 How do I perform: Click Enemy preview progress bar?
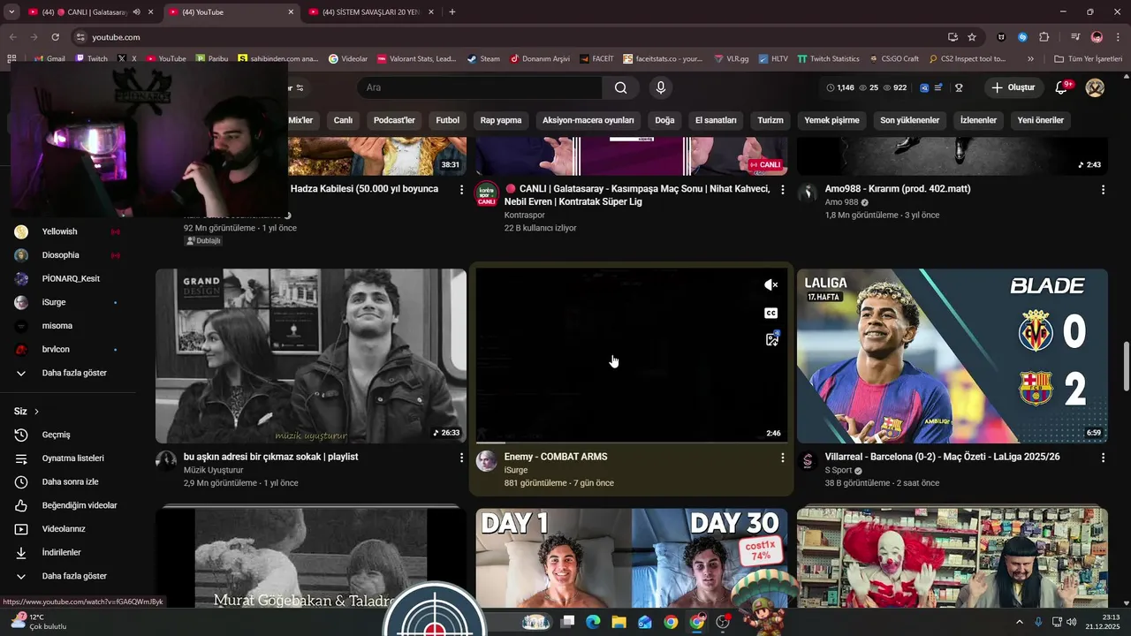(631, 442)
